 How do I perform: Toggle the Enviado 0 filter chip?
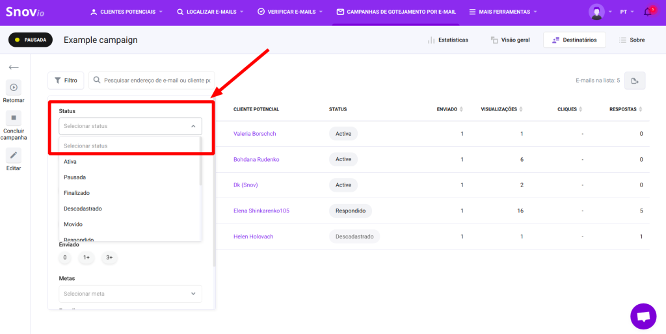pos(65,257)
